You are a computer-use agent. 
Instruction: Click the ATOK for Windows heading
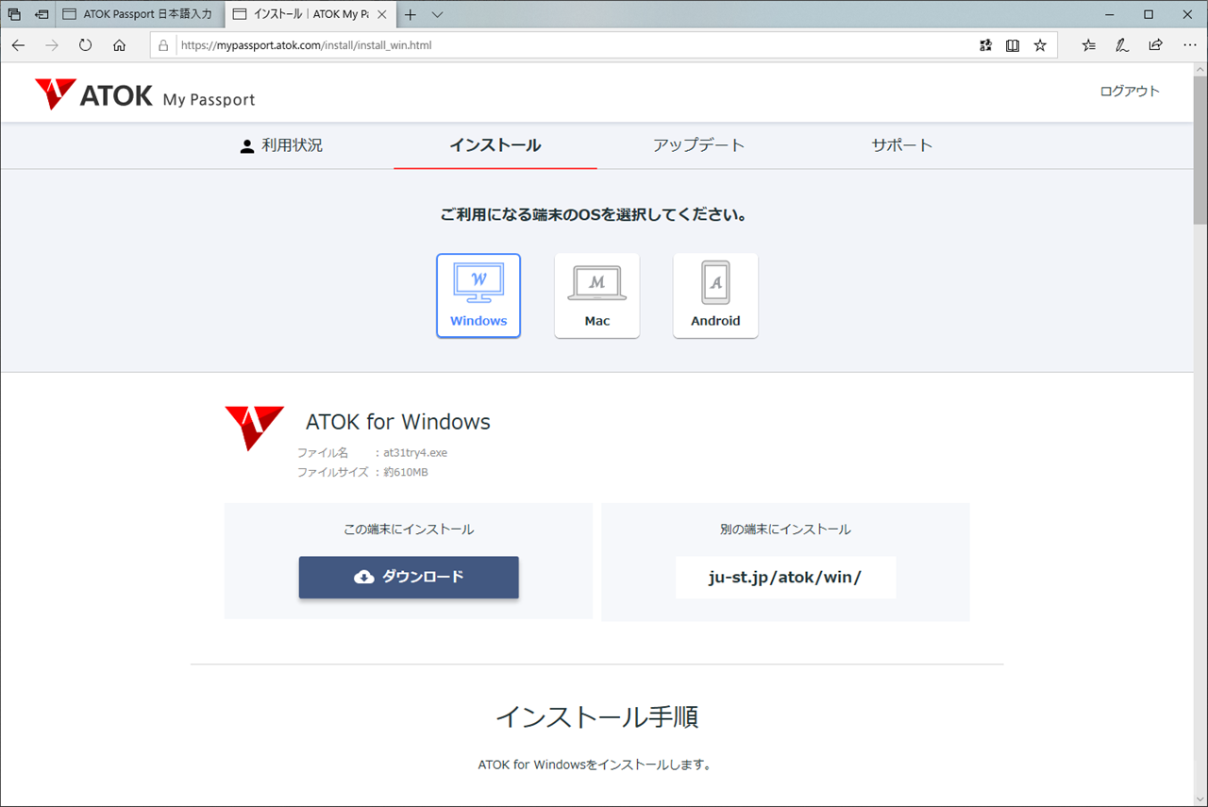pyautogui.click(x=398, y=422)
